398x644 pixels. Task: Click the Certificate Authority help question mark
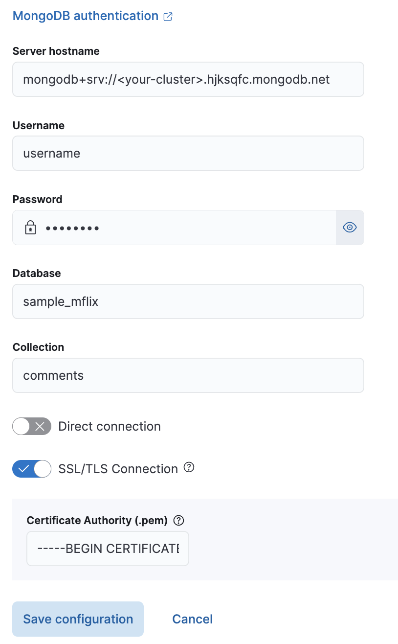(x=178, y=520)
